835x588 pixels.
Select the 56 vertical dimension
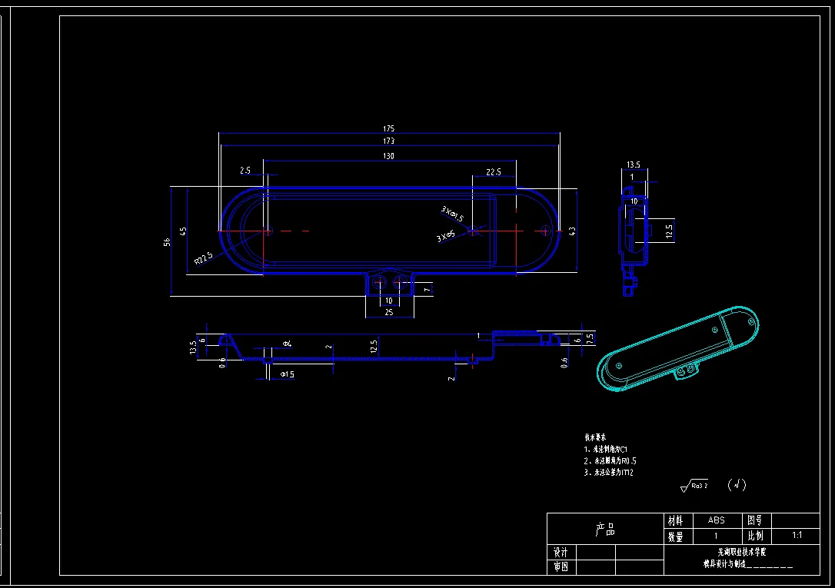tap(167, 242)
